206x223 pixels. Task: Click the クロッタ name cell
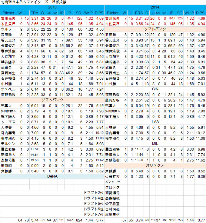(112, 188)
